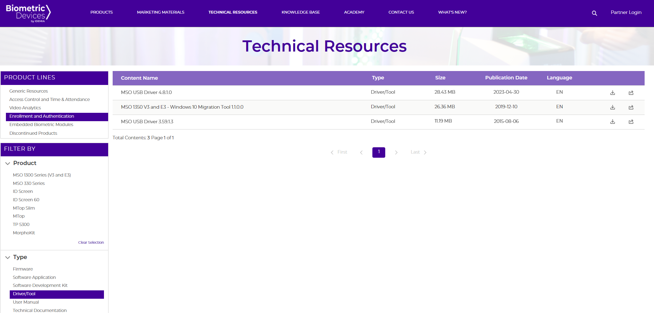Share MSO USB Driver 4.8.1.0
This screenshot has width=654, height=313.
point(631,93)
